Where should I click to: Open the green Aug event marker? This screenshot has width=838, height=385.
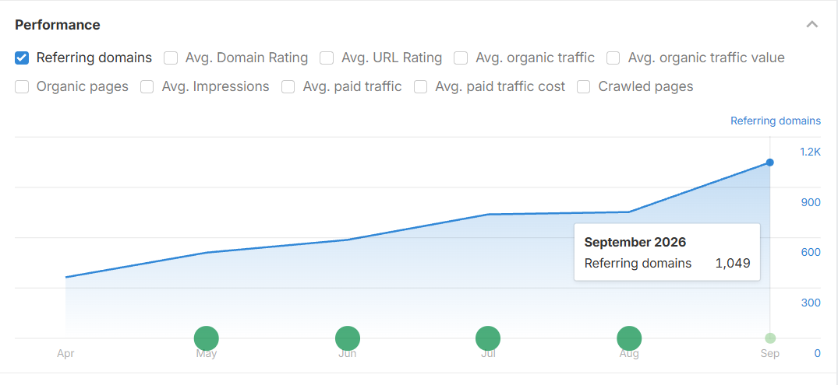(629, 338)
